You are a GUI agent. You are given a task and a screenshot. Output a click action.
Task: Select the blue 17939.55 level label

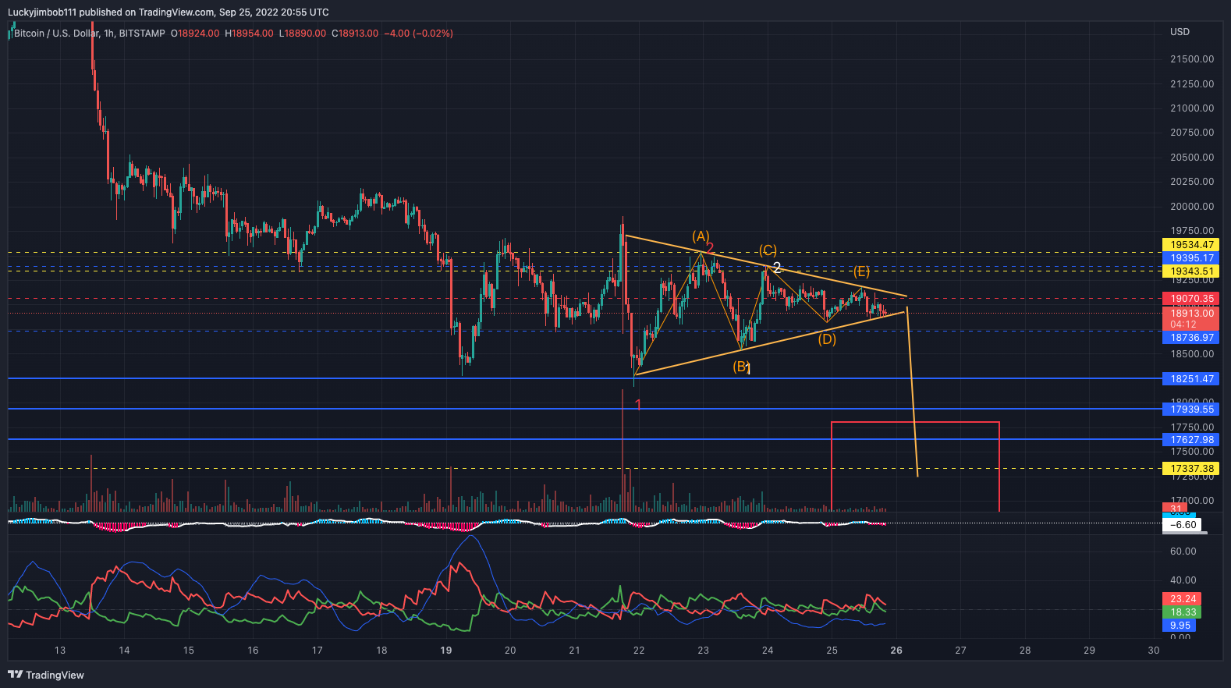click(x=1190, y=410)
